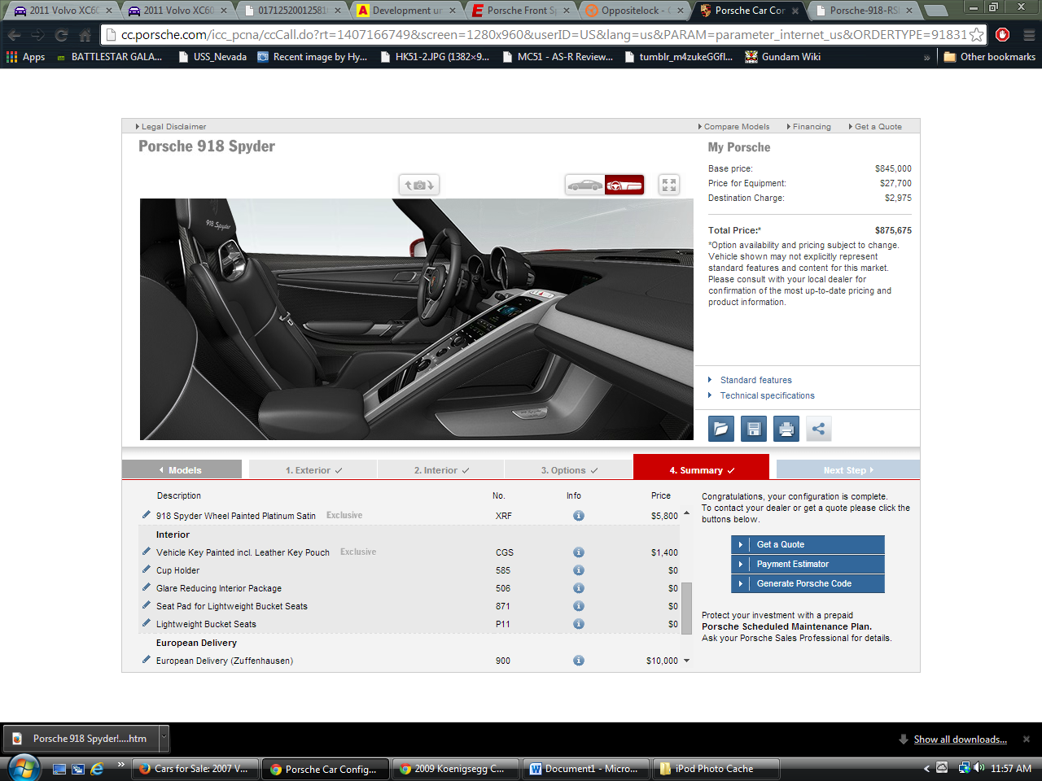Click the browser address bar
Image resolution: width=1042 pixels, height=781 pixels.
click(x=541, y=35)
